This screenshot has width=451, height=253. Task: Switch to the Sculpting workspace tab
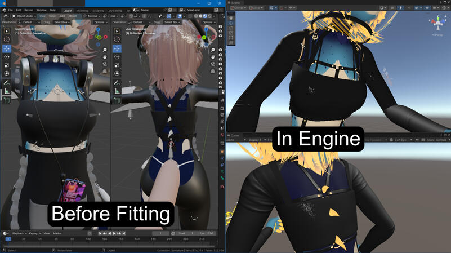click(98, 10)
